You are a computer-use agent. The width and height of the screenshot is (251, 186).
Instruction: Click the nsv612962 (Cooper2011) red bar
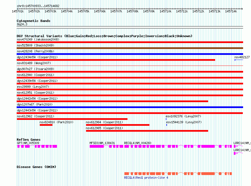point(72,119)
